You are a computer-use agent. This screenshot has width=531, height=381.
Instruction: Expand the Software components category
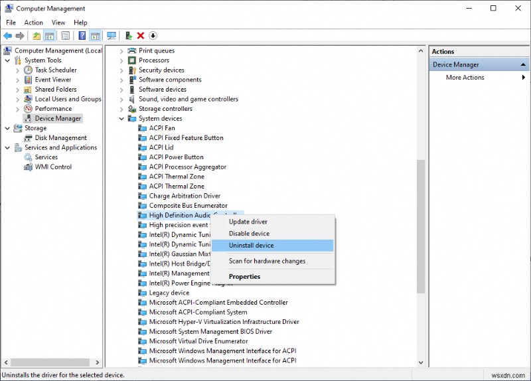pyautogui.click(x=121, y=80)
